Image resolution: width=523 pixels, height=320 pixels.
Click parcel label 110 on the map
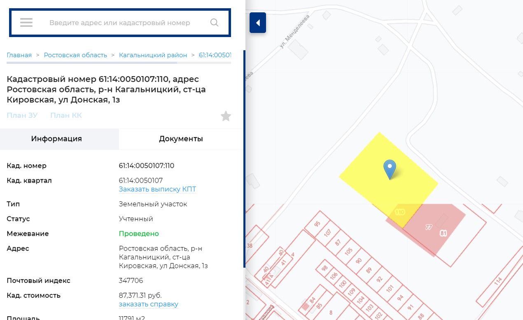pos(399,212)
